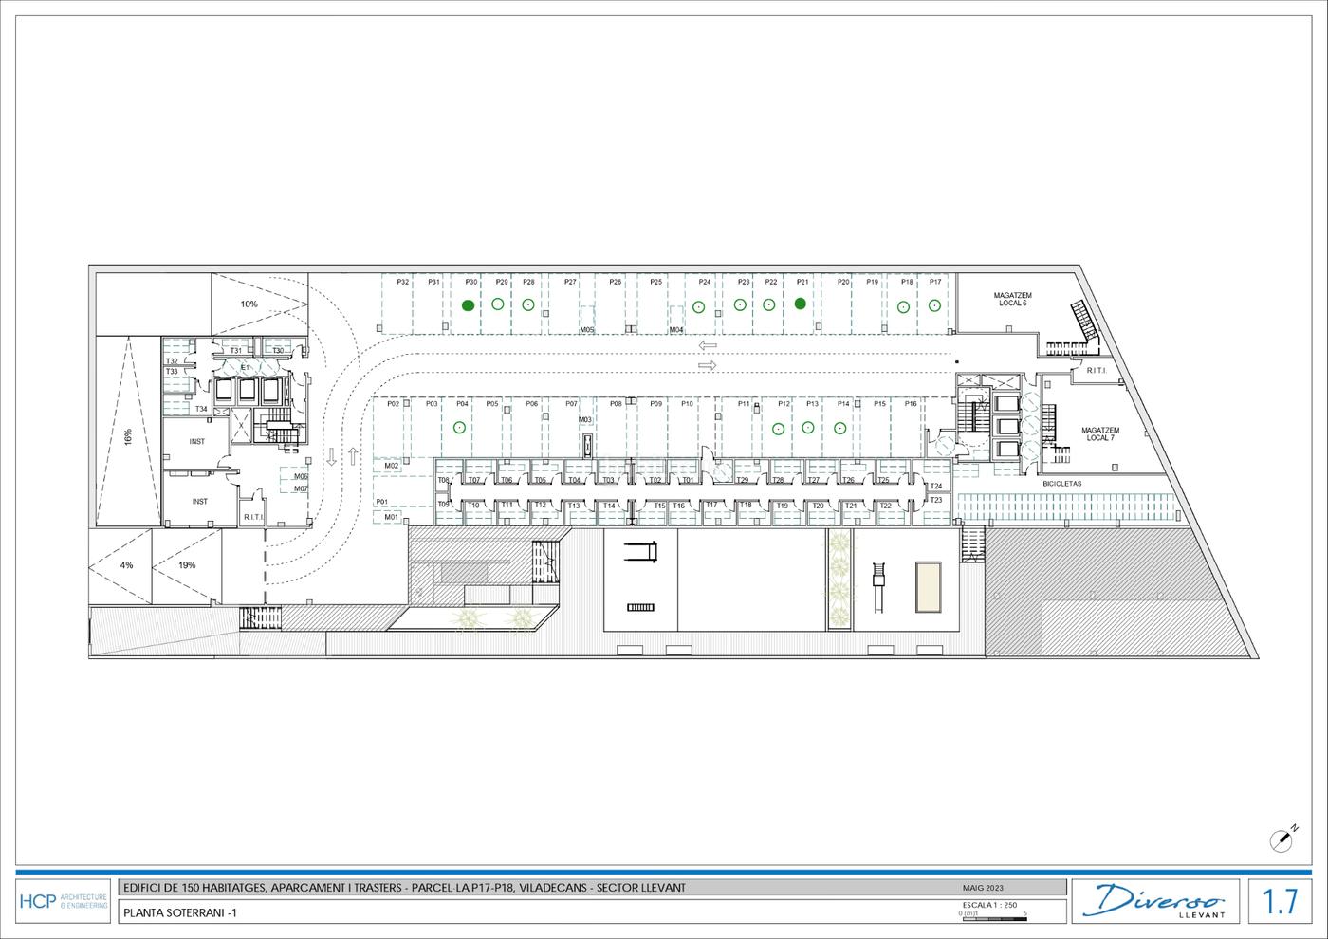Click the sheet number 1.7 box

[1280, 900]
